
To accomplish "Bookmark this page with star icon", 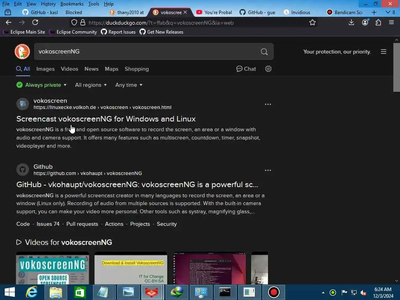I will [312, 22].
